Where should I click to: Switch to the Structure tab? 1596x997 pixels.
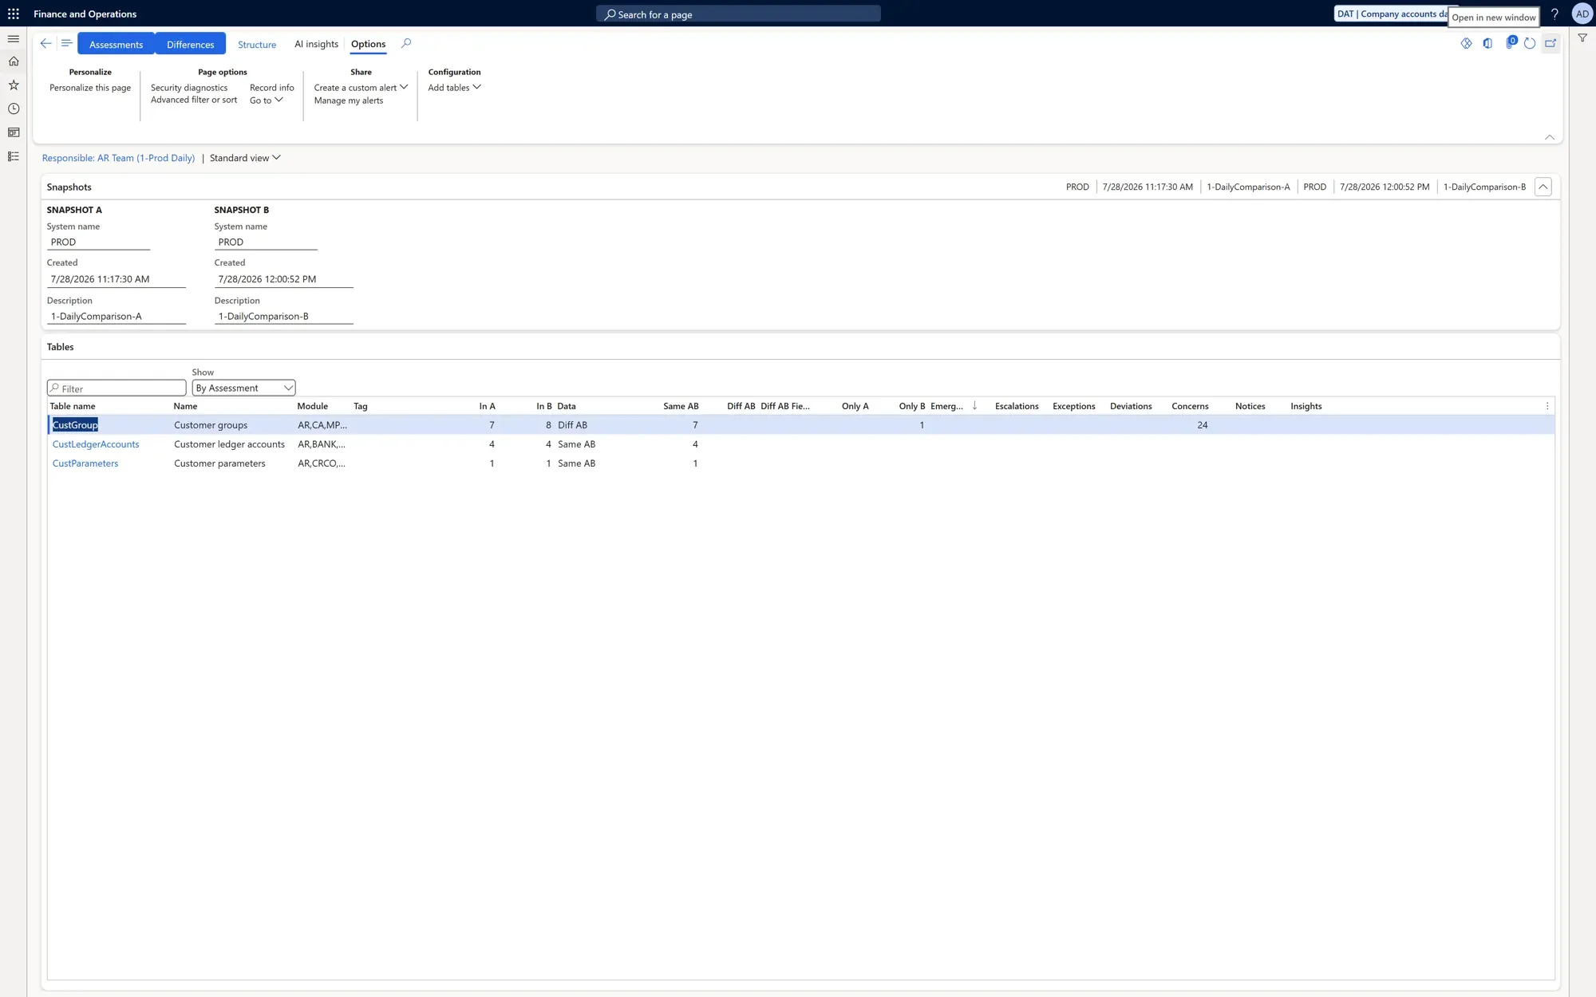click(257, 45)
